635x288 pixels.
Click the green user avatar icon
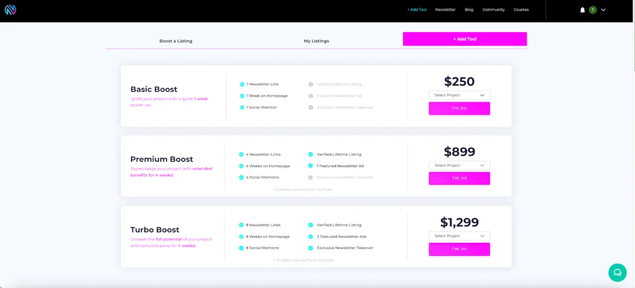pos(593,10)
